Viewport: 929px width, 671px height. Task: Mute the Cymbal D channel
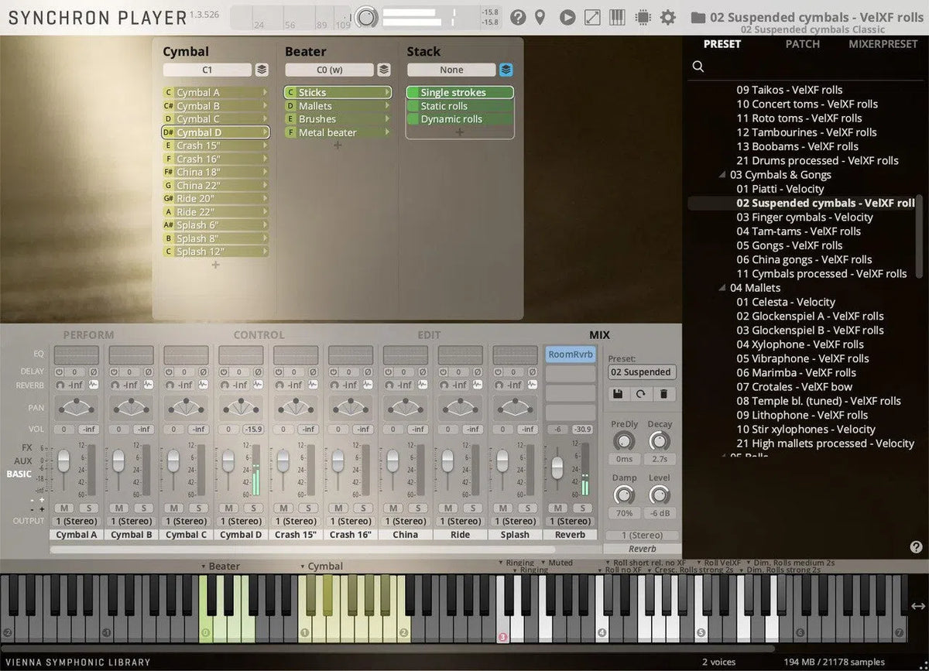point(228,508)
